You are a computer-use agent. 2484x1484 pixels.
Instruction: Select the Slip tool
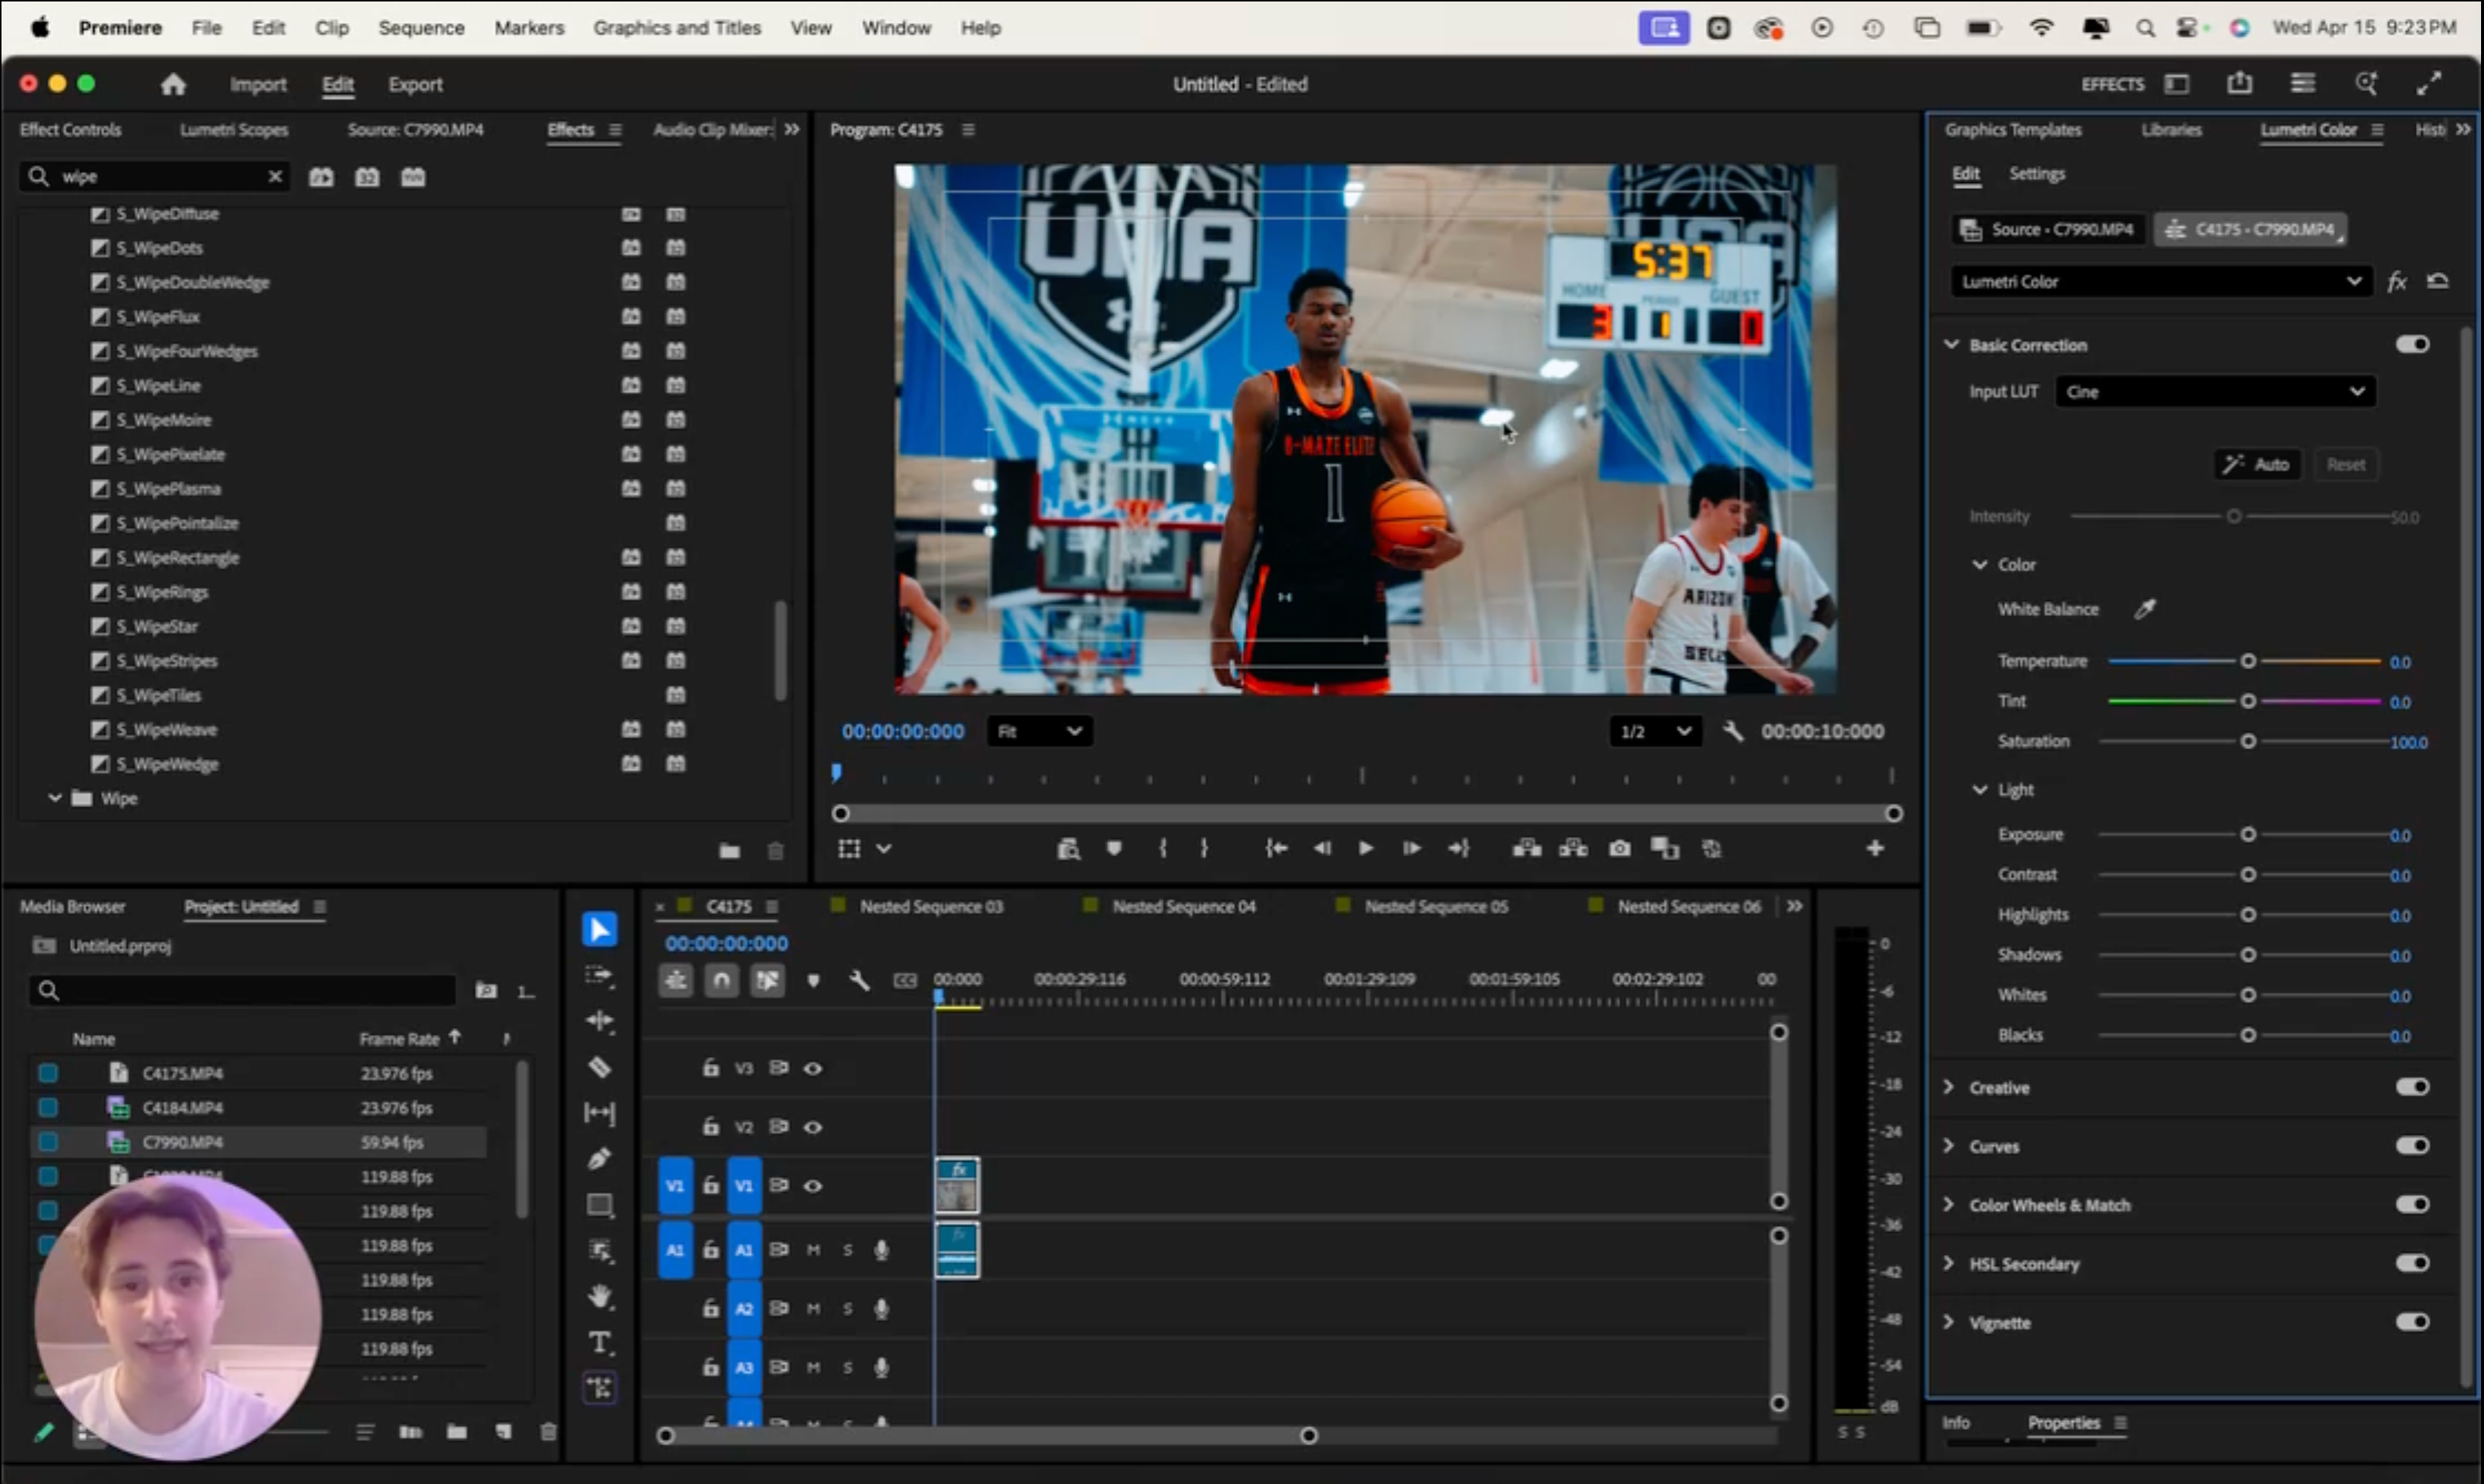point(599,1113)
